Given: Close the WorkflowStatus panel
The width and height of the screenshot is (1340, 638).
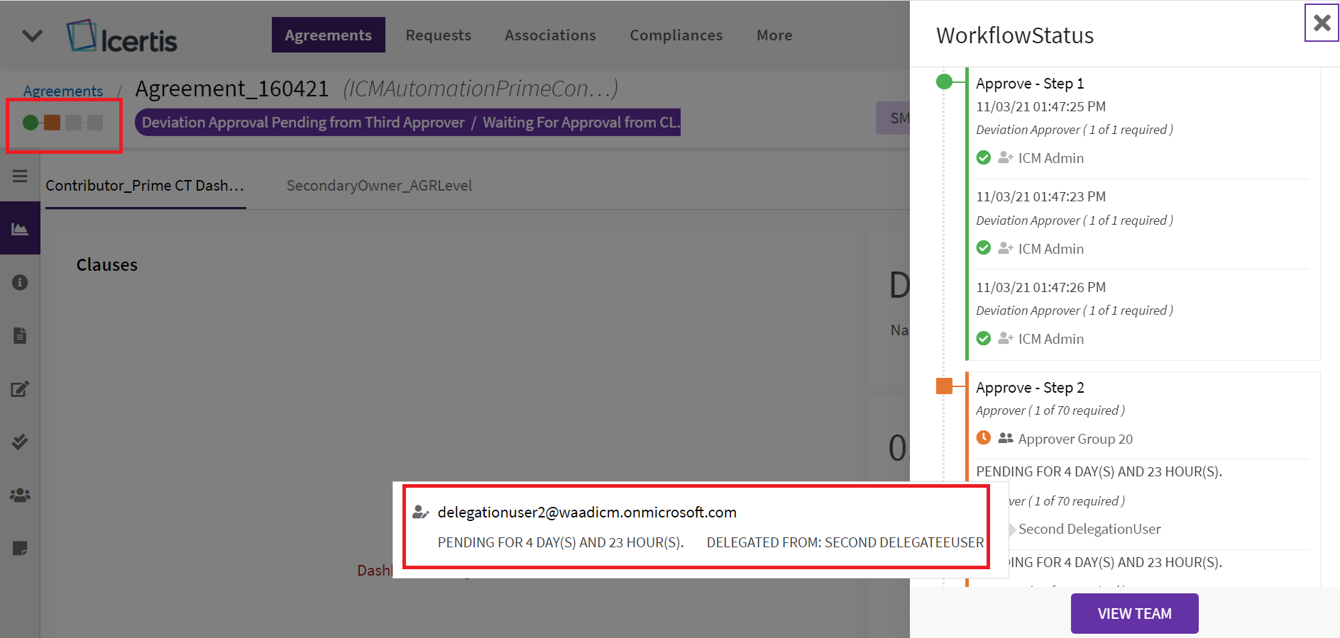Looking at the screenshot, I should pyautogui.click(x=1321, y=23).
